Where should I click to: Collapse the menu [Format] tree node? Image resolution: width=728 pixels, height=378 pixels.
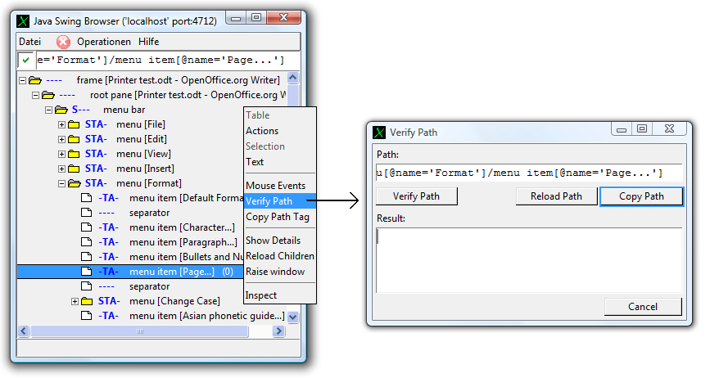pyautogui.click(x=61, y=183)
